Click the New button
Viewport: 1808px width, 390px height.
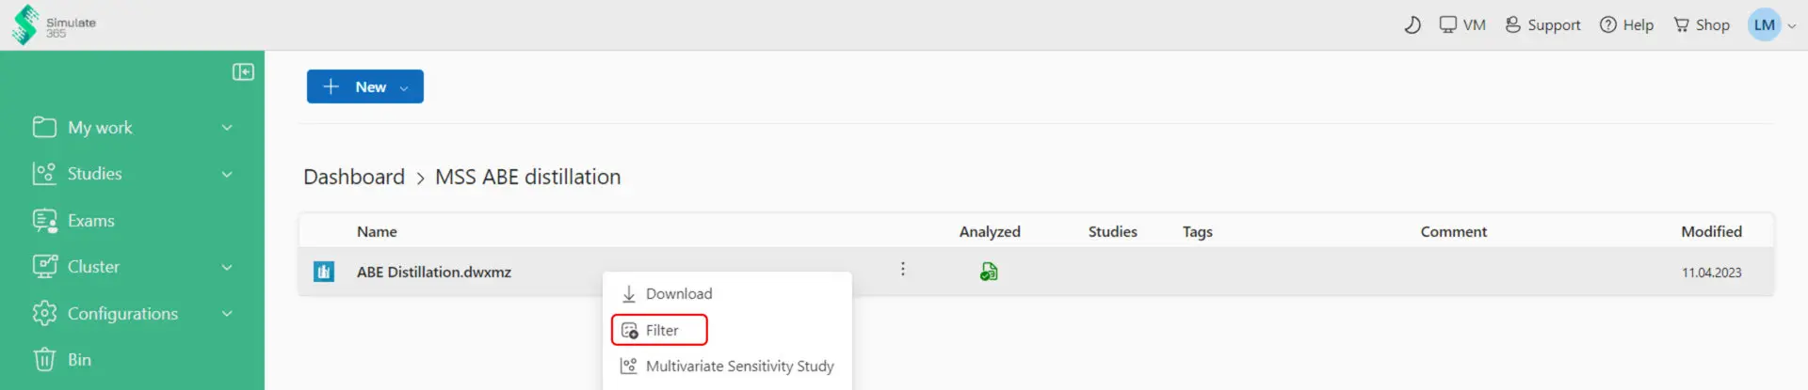coord(364,86)
